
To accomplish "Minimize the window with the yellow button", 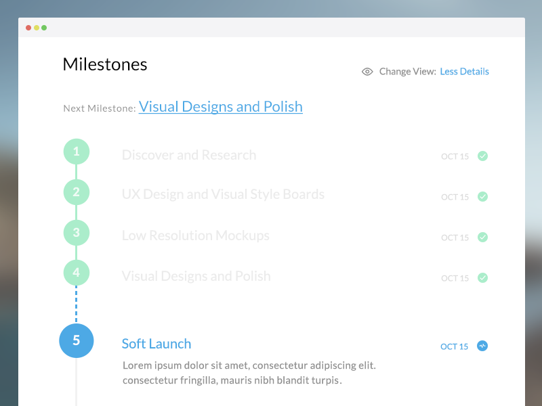I will click(37, 28).
